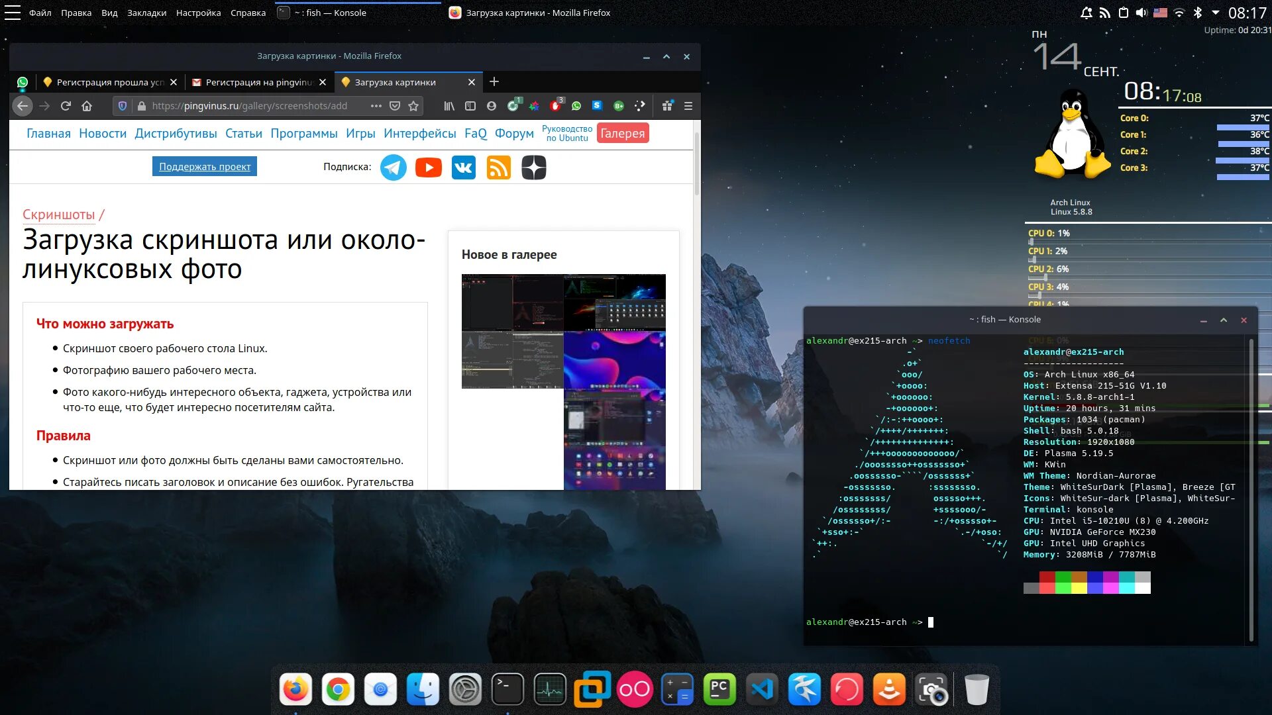Open screenshot tool in dock

pos(931,690)
